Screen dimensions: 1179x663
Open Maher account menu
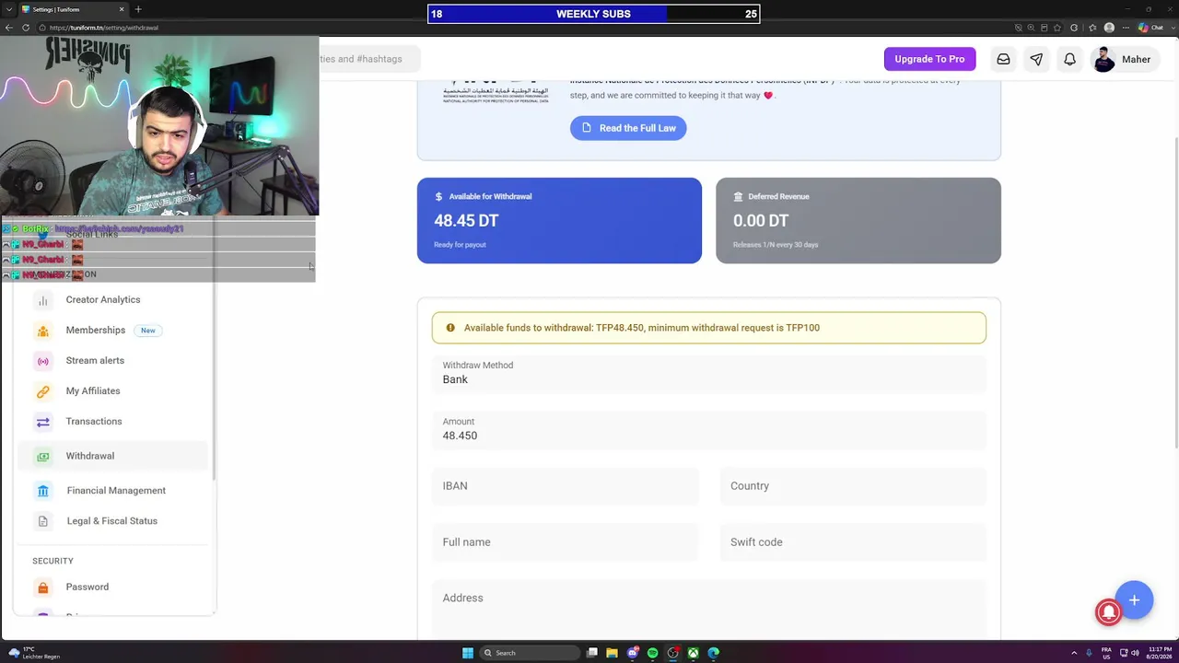click(1124, 59)
